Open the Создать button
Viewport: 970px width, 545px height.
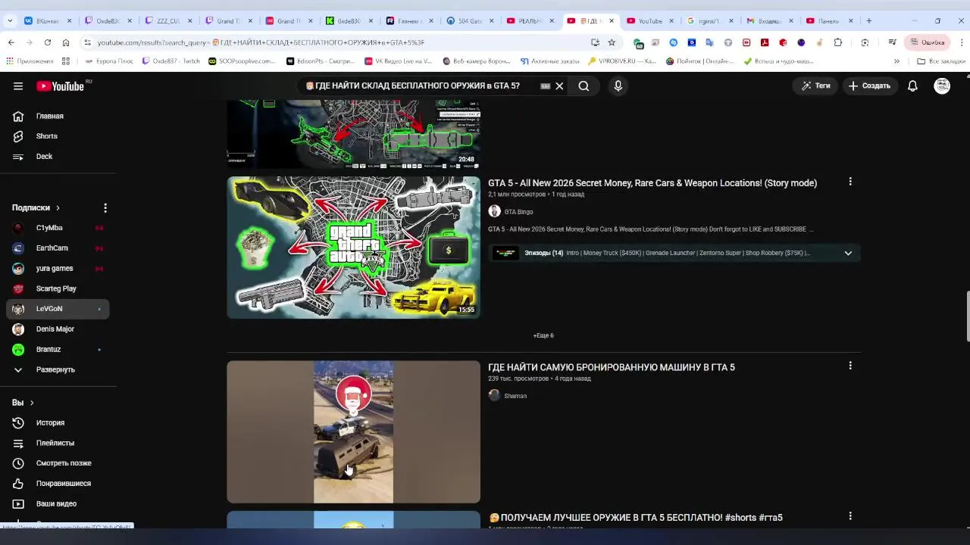point(869,86)
